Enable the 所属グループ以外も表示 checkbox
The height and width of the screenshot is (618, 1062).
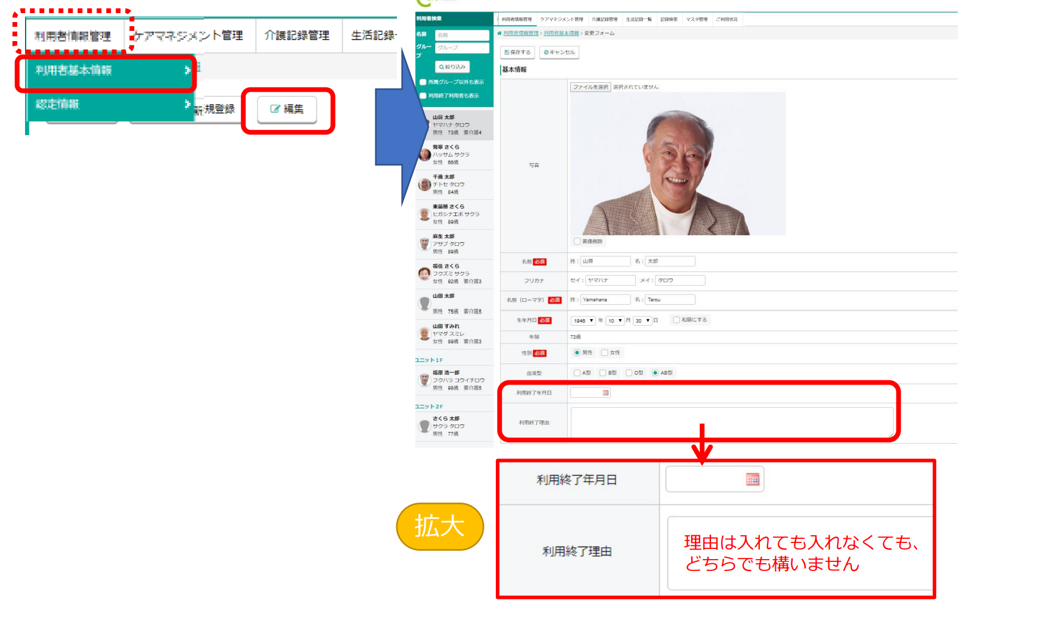pyautogui.click(x=423, y=82)
